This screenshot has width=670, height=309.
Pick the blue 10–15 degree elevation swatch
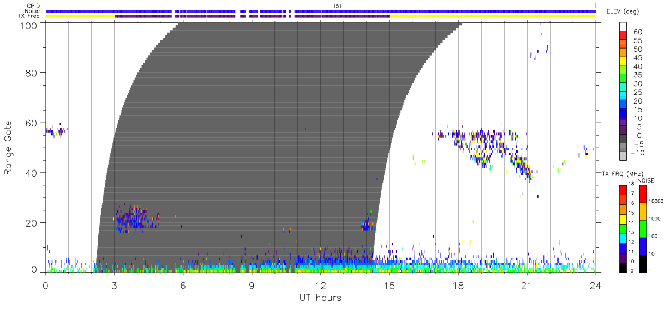[x=624, y=113]
